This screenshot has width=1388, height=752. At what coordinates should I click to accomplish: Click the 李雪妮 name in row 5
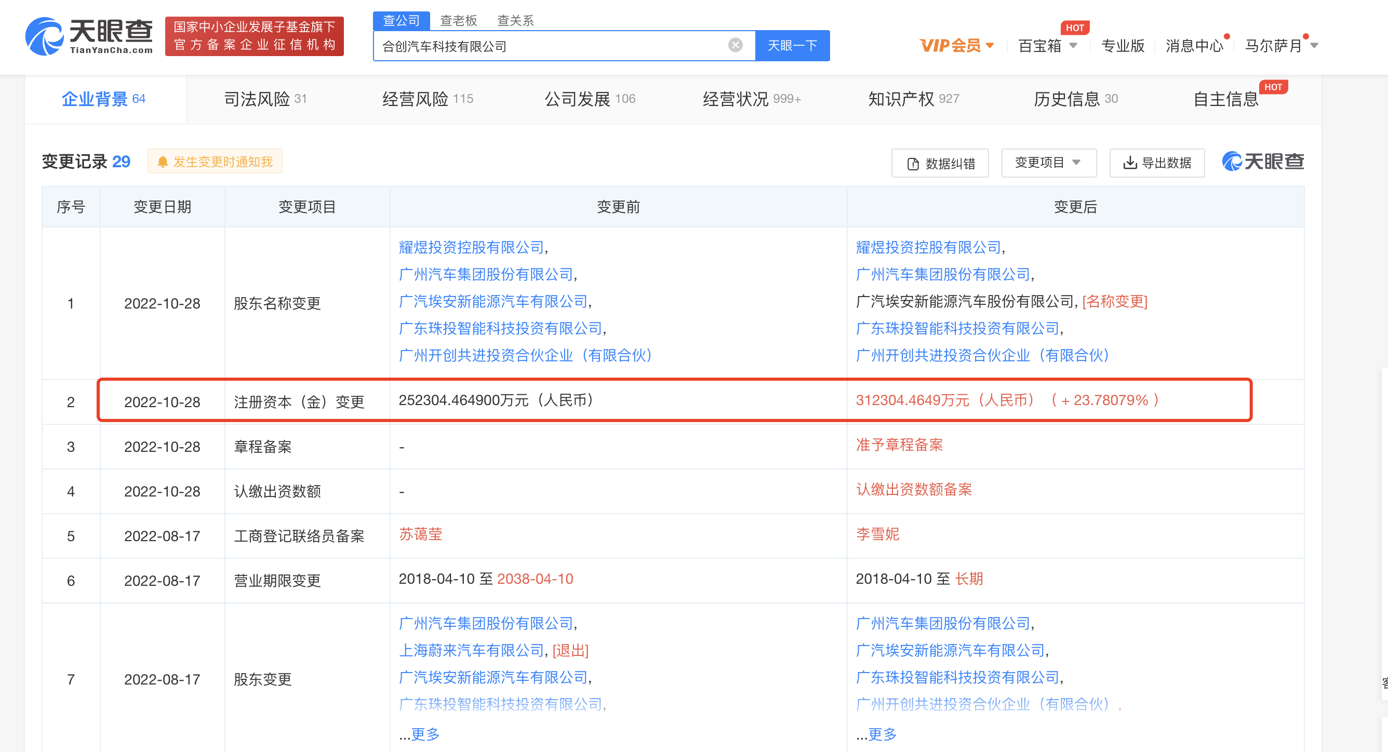877,534
